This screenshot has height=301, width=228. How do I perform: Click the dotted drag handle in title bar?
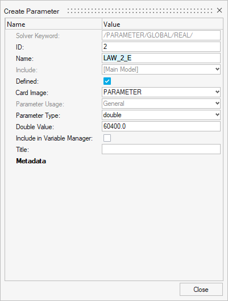(140, 11)
